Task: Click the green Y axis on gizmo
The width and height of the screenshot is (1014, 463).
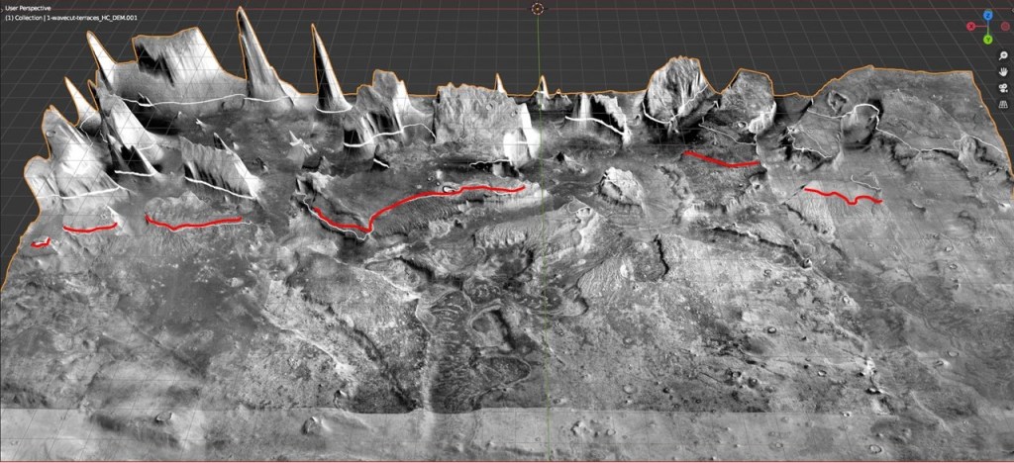Action: [987, 40]
